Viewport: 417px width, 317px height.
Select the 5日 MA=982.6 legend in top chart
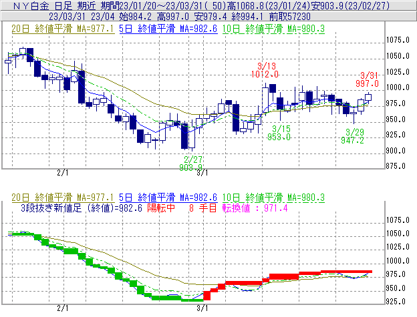168,29
